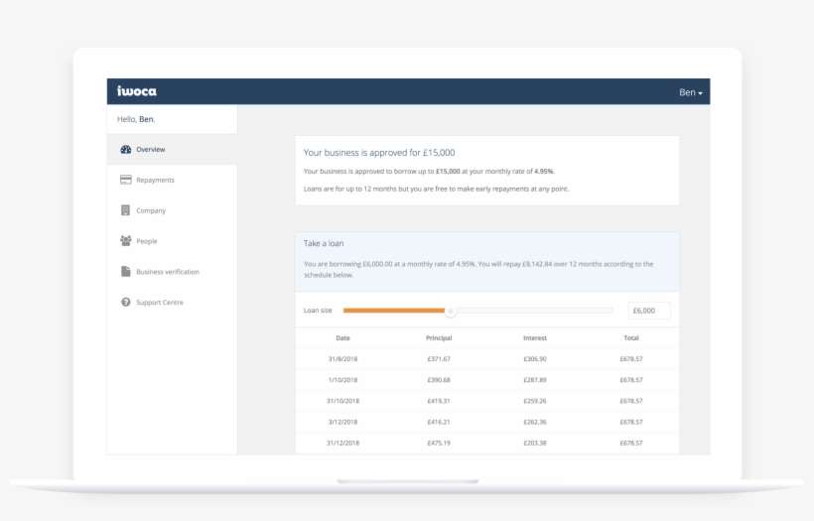Click the Date column header

point(342,337)
